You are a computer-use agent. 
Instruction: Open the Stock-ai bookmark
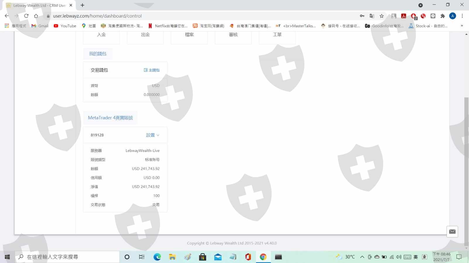point(428,26)
